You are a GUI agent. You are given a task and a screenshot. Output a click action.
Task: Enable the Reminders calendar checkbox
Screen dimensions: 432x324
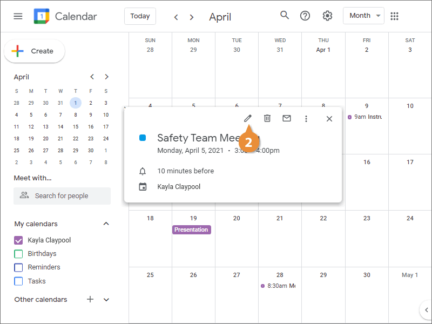tap(18, 267)
